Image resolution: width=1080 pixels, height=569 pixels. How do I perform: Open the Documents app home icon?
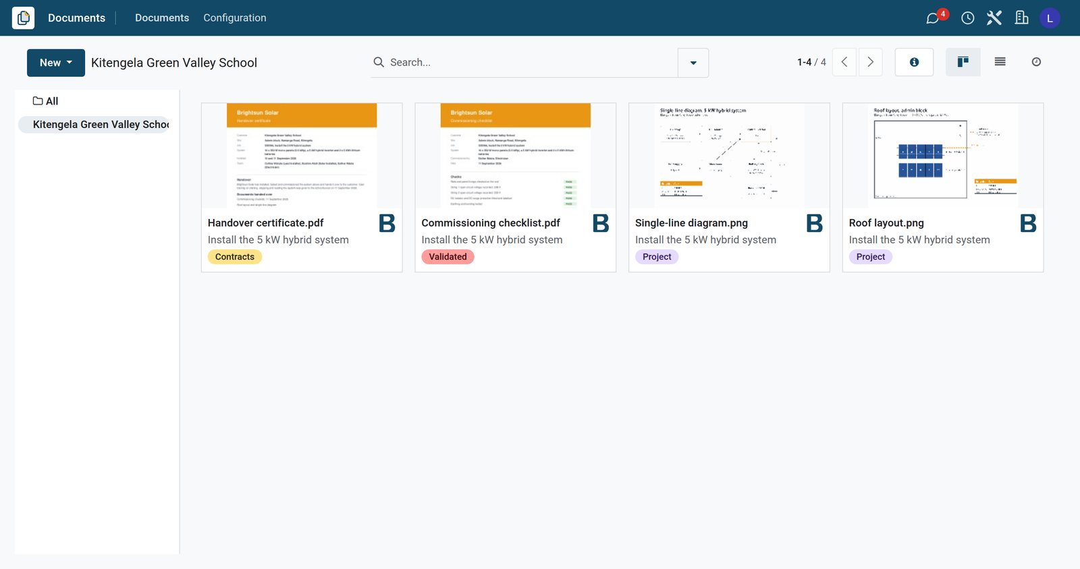[x=23, y=18]
